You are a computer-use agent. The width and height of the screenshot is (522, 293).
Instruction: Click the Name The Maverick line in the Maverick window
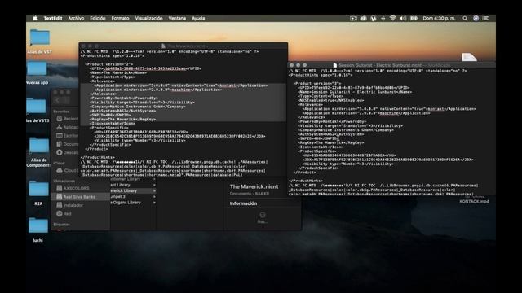tap(118, 72)
